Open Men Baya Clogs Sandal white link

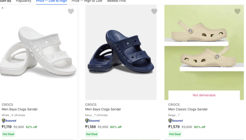tap(20, 109)
